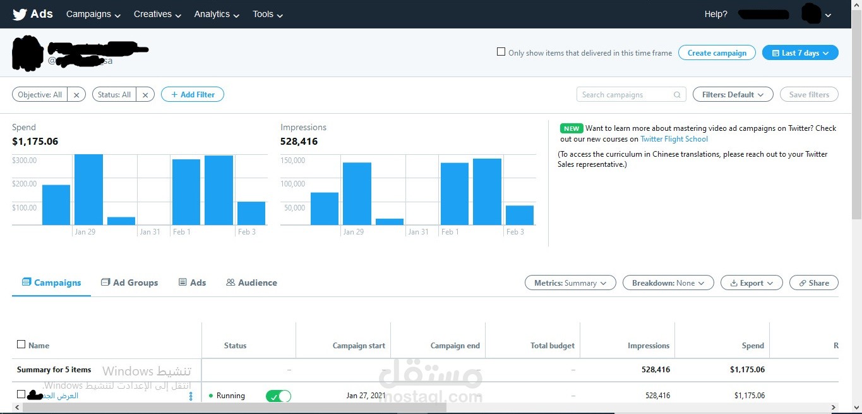Switch to the Ads tab

coord(193,283)
